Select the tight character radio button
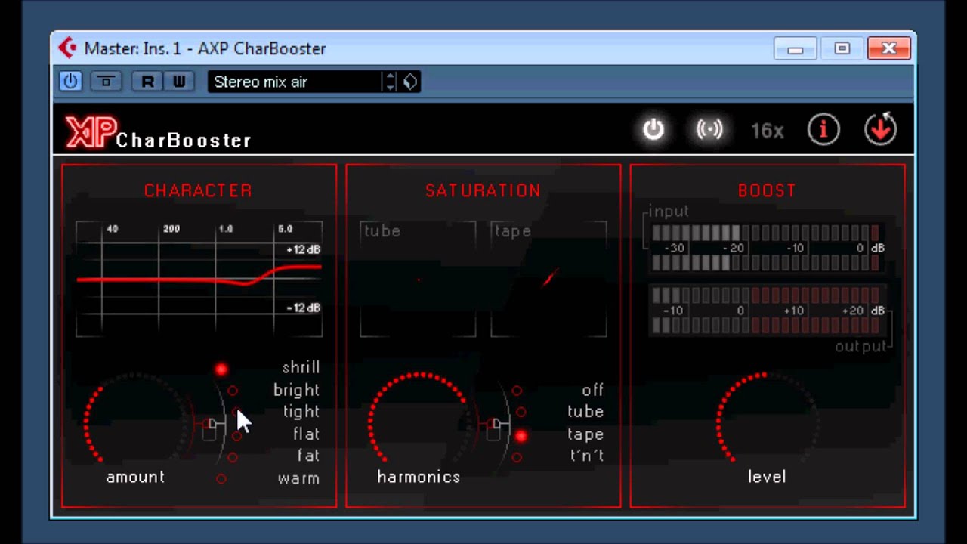The image size is (967, 544). pyautogui.click(x=236, y=413)
